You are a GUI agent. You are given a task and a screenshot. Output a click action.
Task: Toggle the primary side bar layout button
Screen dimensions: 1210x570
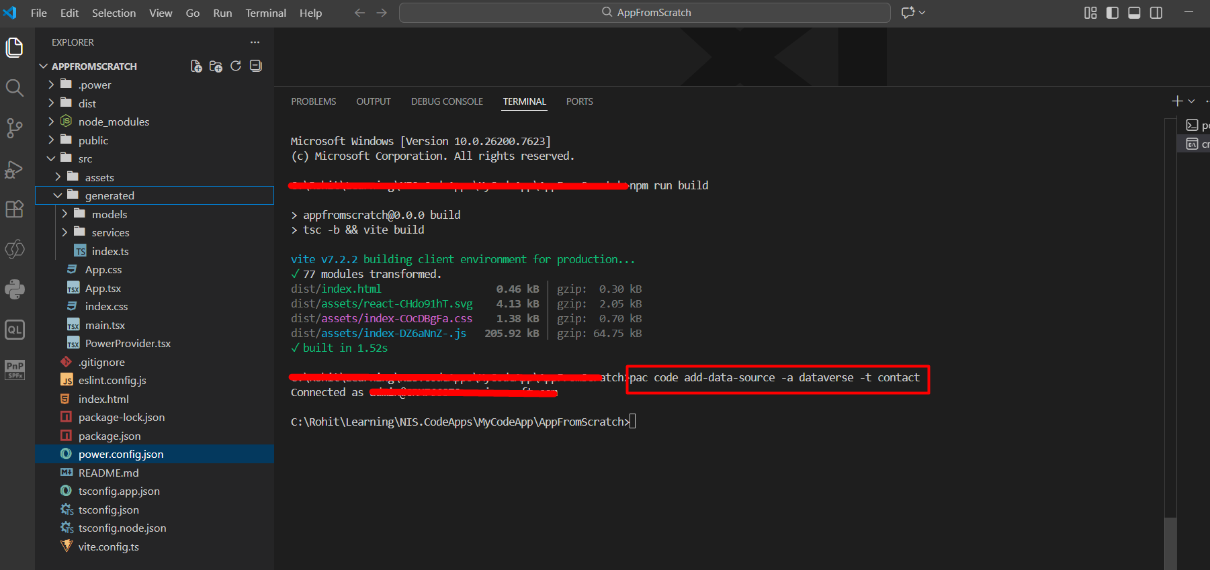[1113, 13]
